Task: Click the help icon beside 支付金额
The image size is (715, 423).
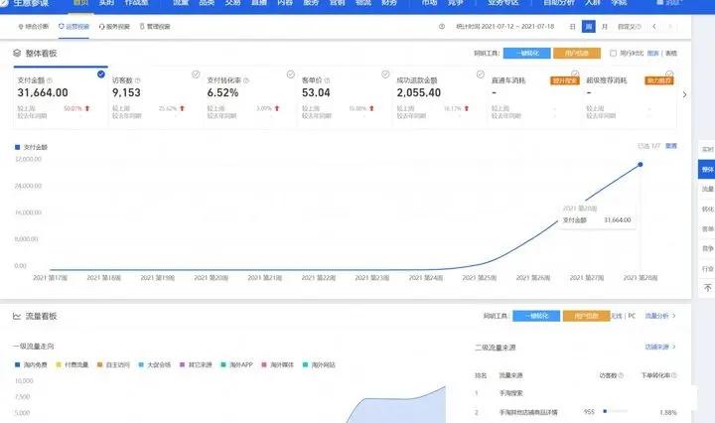Action: coord(51,80)
